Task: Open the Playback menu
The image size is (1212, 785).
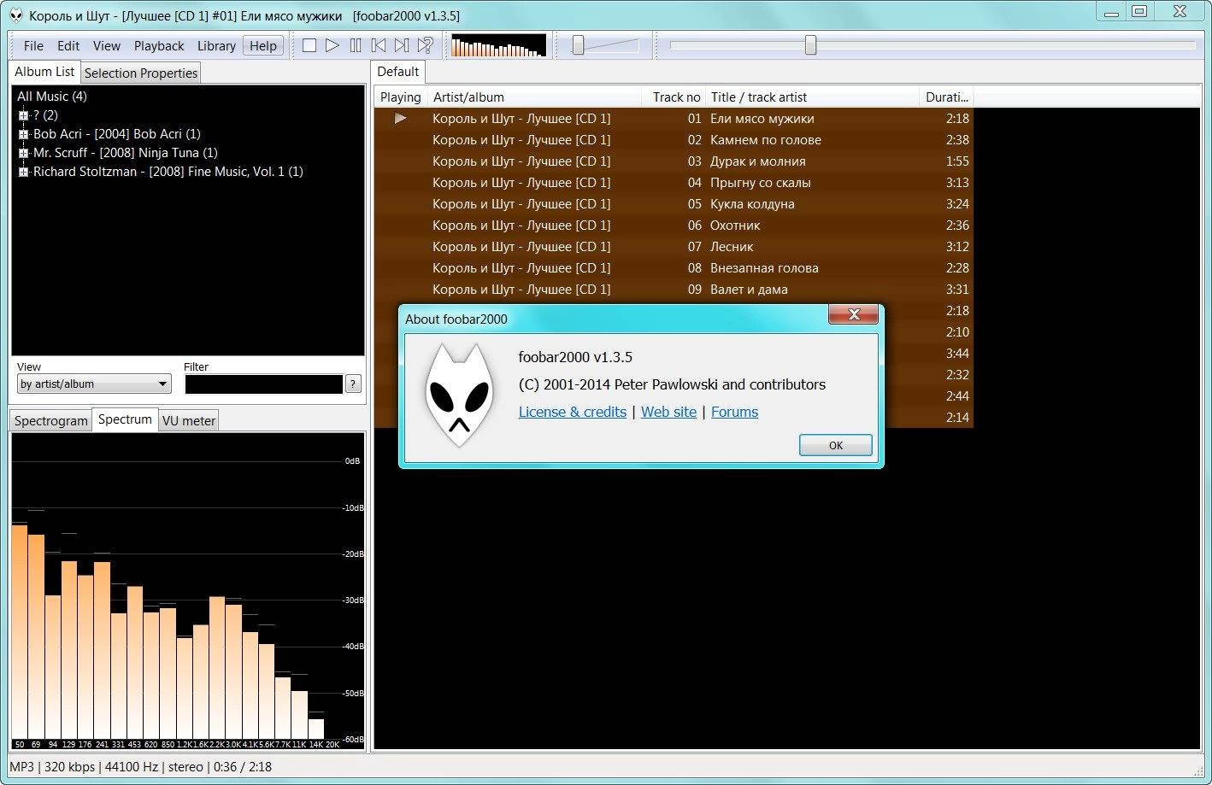Action: click(159, 46)
